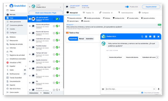Insert Variables personalizadas
Image resolution: width=168 pixels, height=101 pixels.
(92, 18)
